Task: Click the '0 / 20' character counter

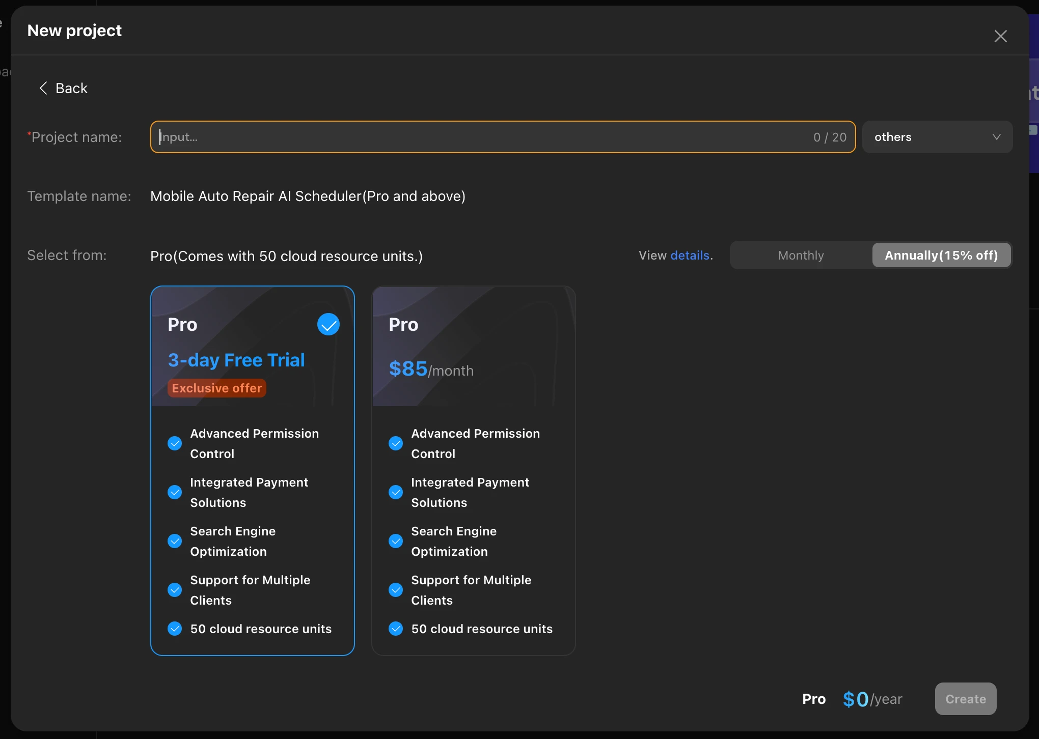Action: click(x=830, y=137)
